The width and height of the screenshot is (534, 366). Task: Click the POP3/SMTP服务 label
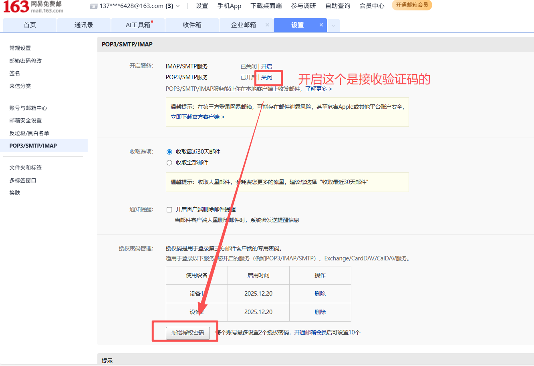[x=187, y=77]
